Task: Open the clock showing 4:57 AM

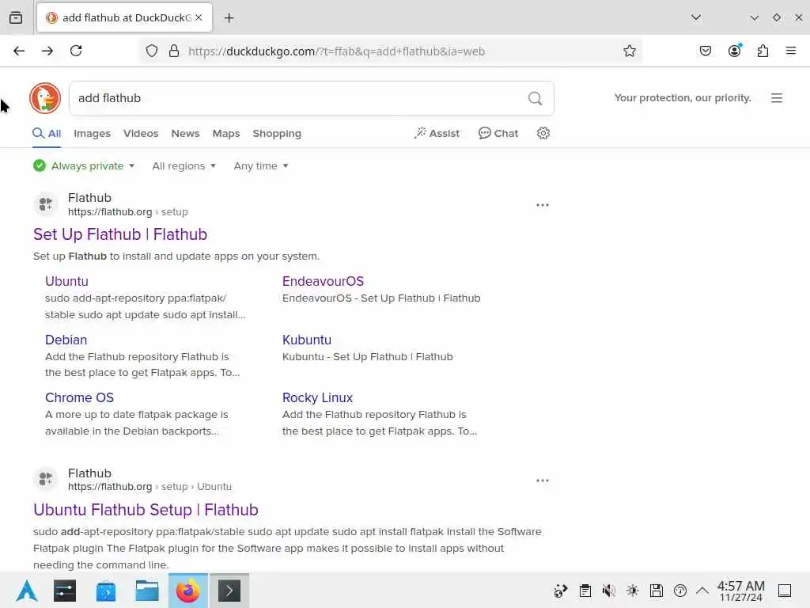Action: 740,591
